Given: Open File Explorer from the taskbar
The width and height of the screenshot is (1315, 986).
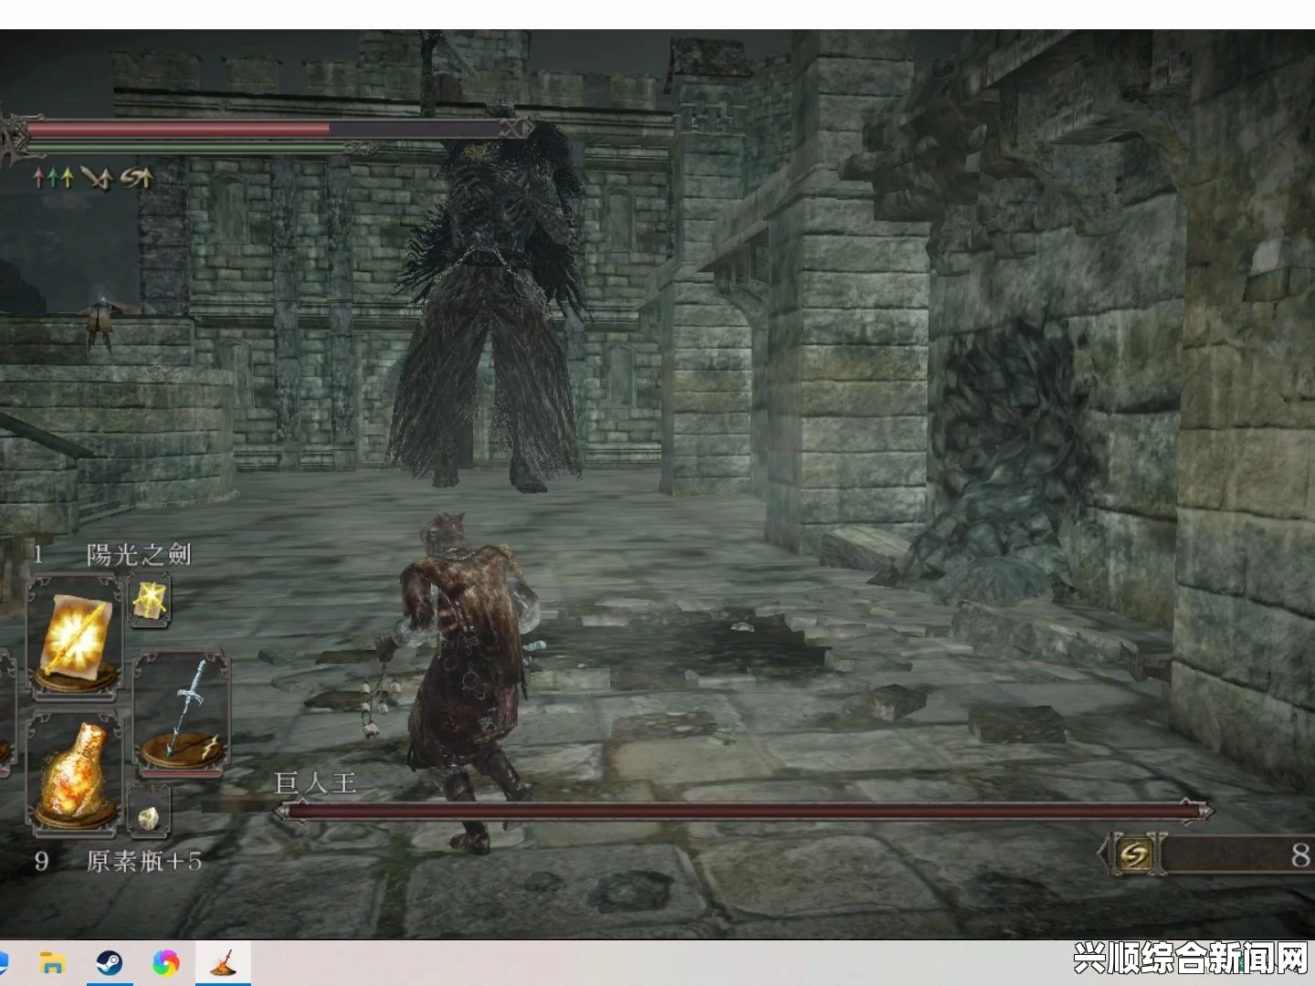Looking at the screenshot, I should 53,963.
